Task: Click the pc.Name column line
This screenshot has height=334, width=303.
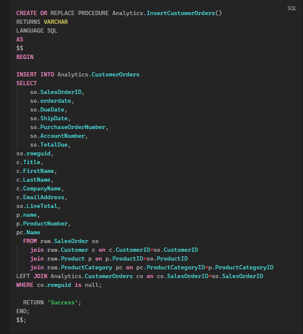Action: coord(28,233)
